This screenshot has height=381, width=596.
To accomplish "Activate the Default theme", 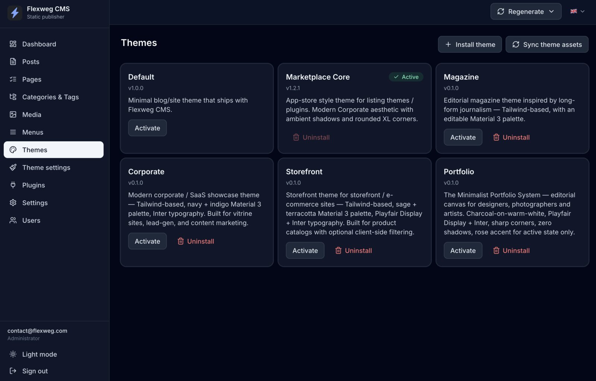I will click(x=148, y=128).
